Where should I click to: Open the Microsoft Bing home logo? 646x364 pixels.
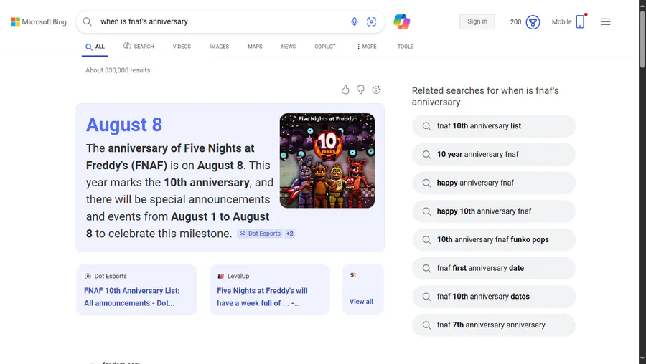tap(39, 21)
